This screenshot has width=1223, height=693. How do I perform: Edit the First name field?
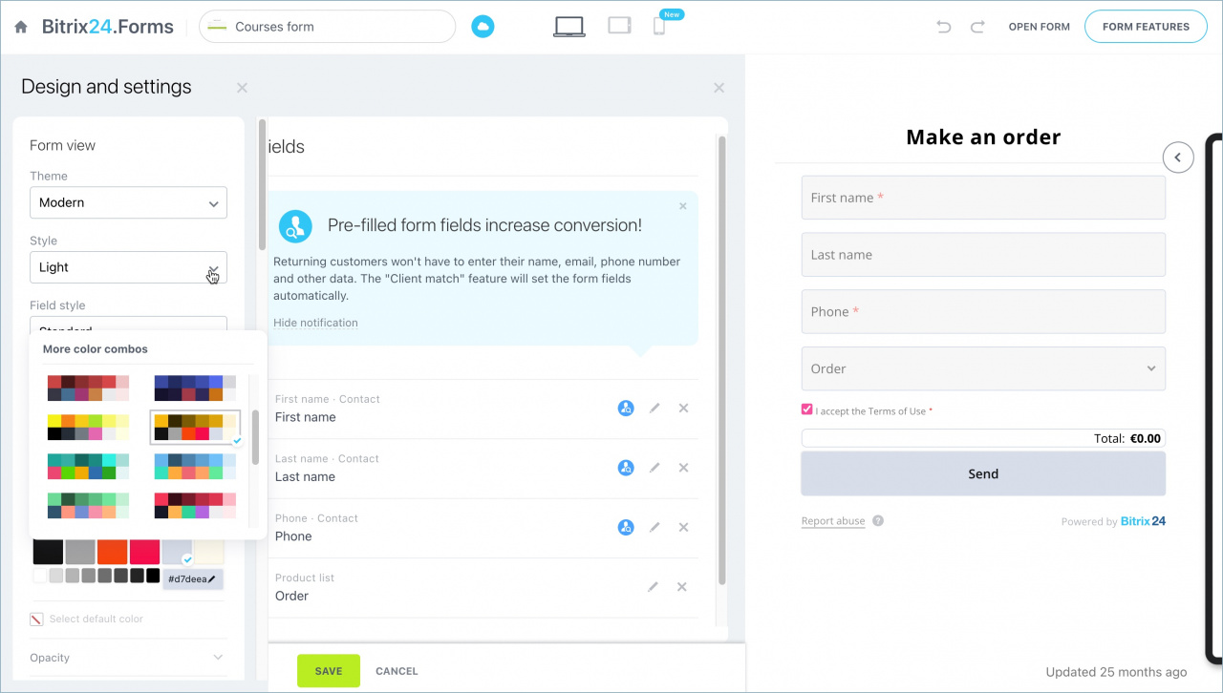654,408
